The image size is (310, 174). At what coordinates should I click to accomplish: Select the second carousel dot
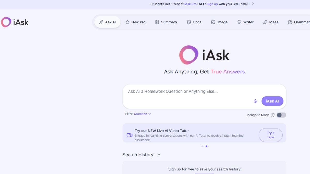pyautogui.click(x=206, y=146)
